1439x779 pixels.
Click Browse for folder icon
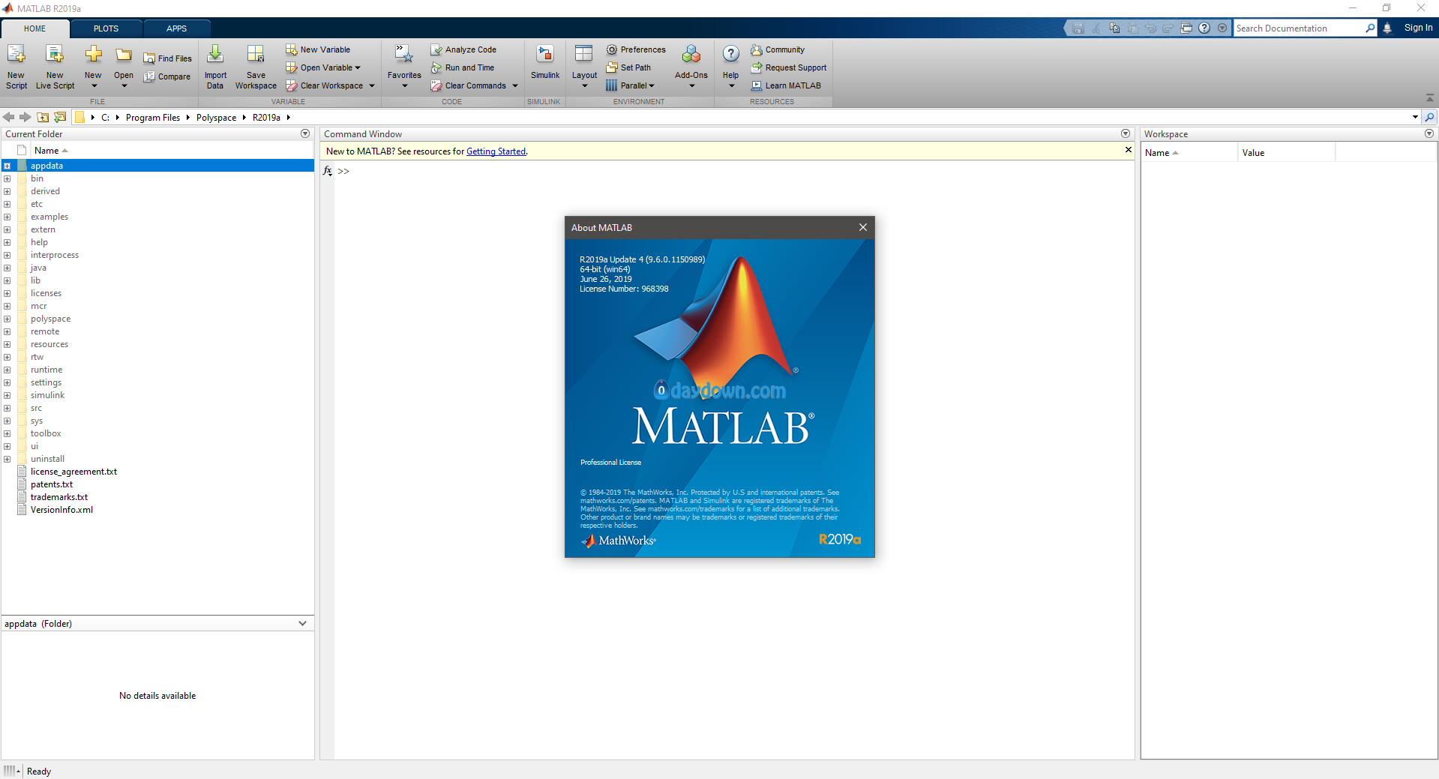click(60, 117)
